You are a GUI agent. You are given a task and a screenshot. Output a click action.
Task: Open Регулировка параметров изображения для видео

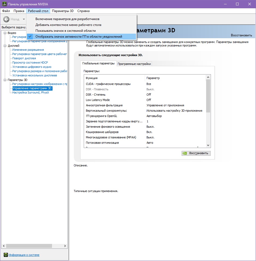point(39,41)
